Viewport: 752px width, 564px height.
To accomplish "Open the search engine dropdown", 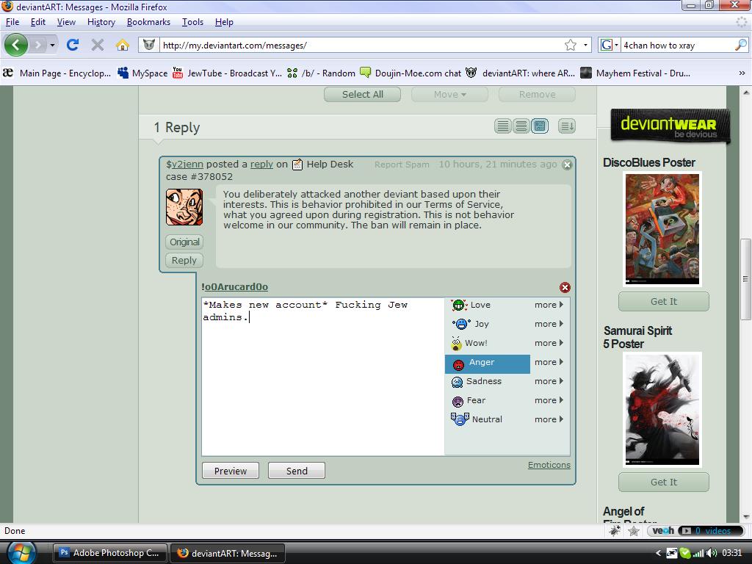I will pyautogui.click(x=610, y=45).
